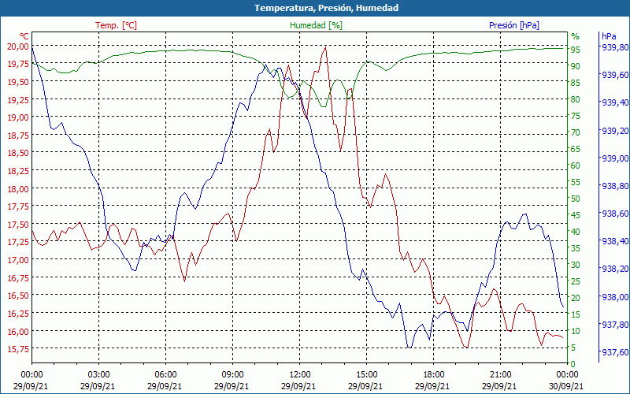630x394 pixels.
Task: Click the 16,75 temperature axis value
Action: [x=17, y=278]
